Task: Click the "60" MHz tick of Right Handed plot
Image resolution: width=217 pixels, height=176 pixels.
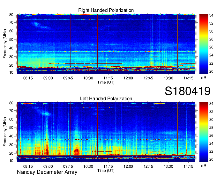Action: (x=11, y=31)
